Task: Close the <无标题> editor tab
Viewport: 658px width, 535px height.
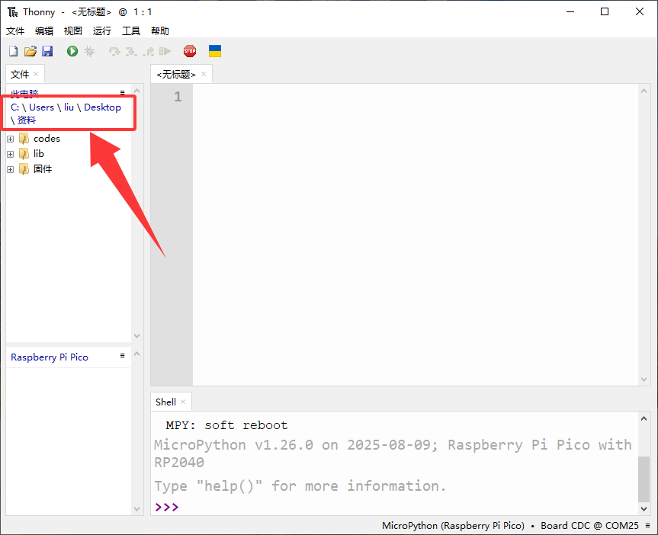Action: [204, 74]
